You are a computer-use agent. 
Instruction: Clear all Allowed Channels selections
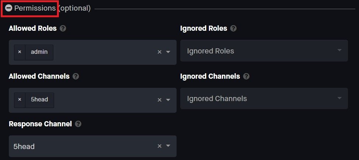point(160,100)
